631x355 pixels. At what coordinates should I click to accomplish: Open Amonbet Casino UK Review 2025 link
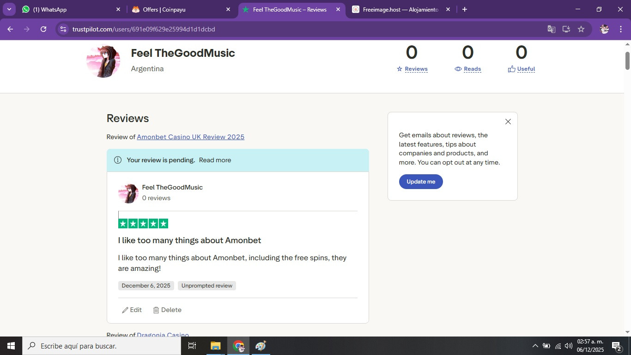(191, 137)
